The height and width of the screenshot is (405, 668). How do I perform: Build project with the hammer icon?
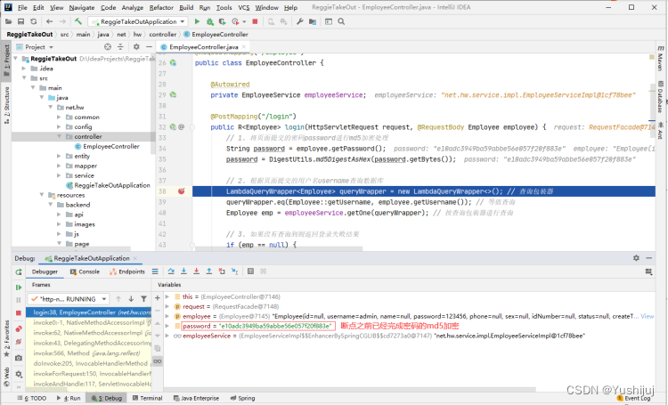[x=78, y=21]
